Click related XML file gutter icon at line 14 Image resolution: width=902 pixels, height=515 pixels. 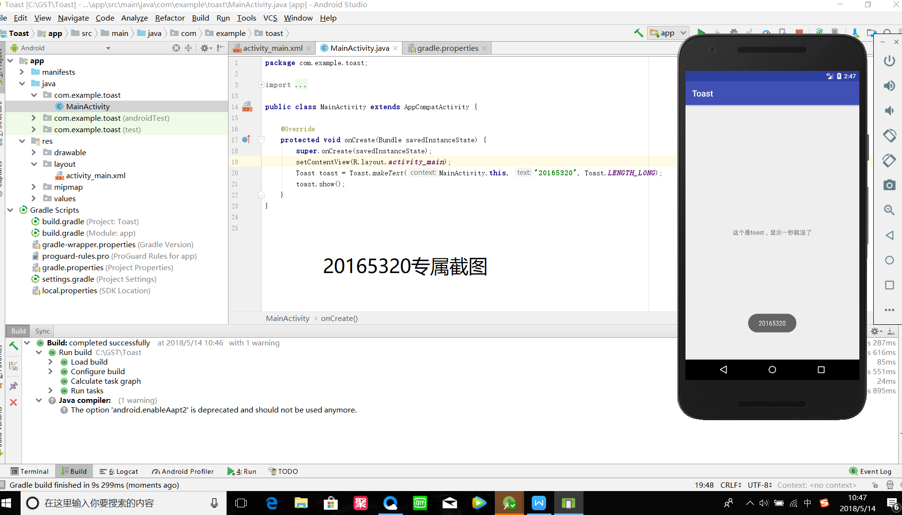tap(247, 106)
